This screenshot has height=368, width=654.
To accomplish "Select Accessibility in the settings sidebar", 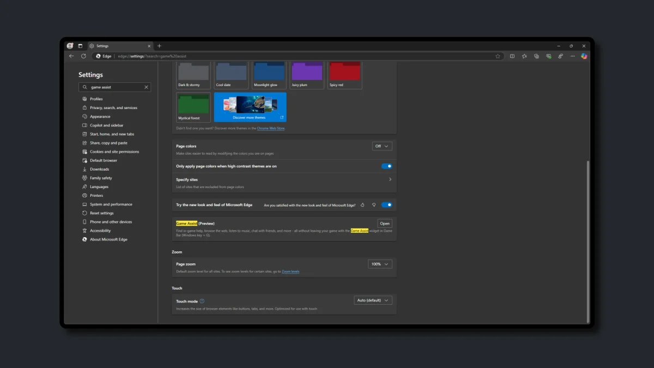I will [x=101, y=230].
